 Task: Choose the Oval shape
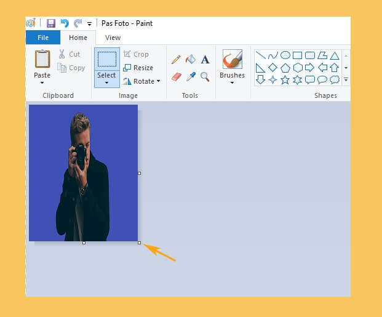285,55
